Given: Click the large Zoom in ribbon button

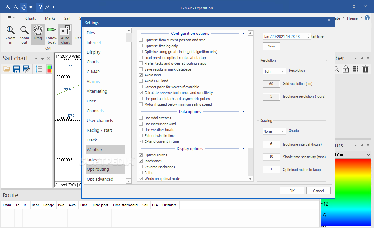Looking at the screenshot, I should pos(10,35).
